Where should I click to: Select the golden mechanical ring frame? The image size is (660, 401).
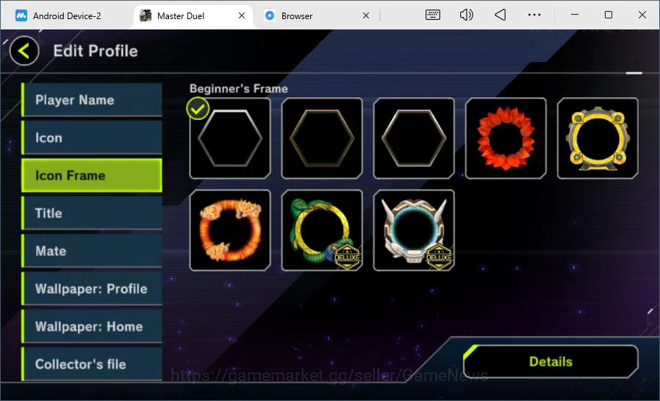[x=598, y=138]
